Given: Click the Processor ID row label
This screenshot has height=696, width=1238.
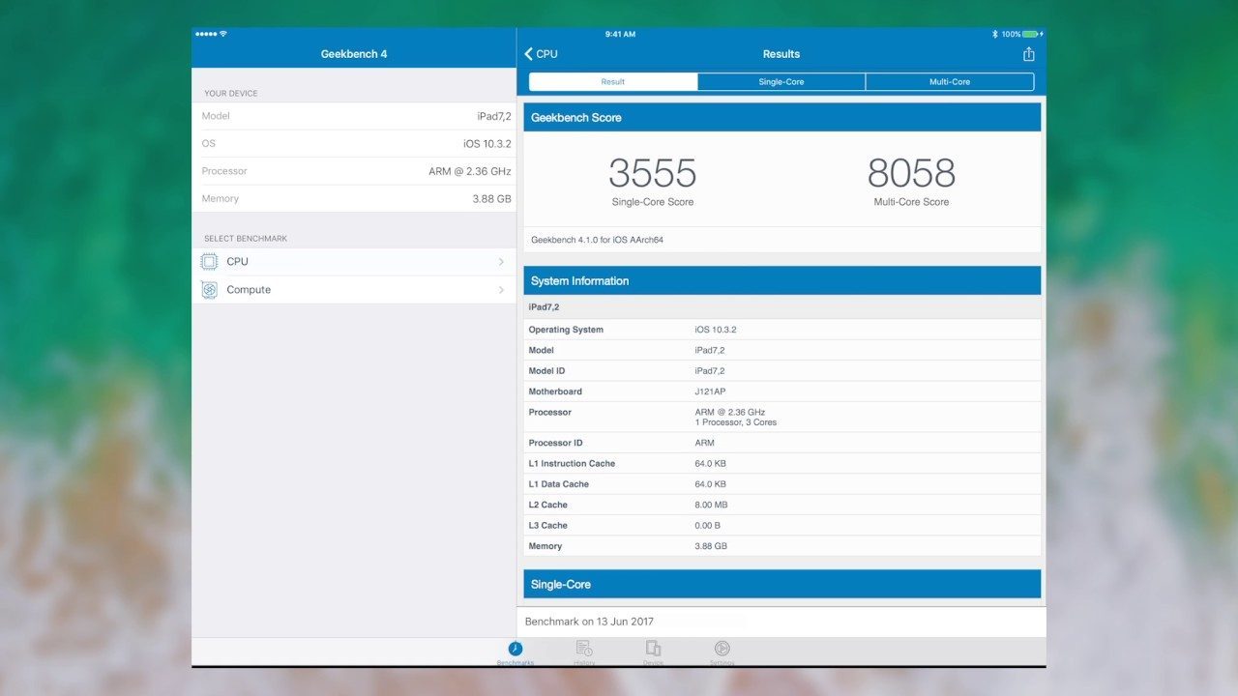Looking at the screenshot, I should point(555,443).
